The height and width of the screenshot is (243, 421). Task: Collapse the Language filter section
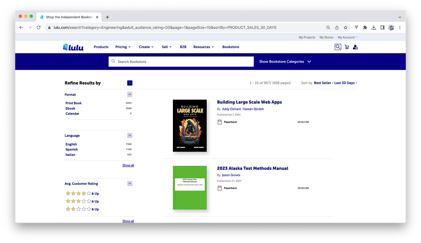(130, 135)
